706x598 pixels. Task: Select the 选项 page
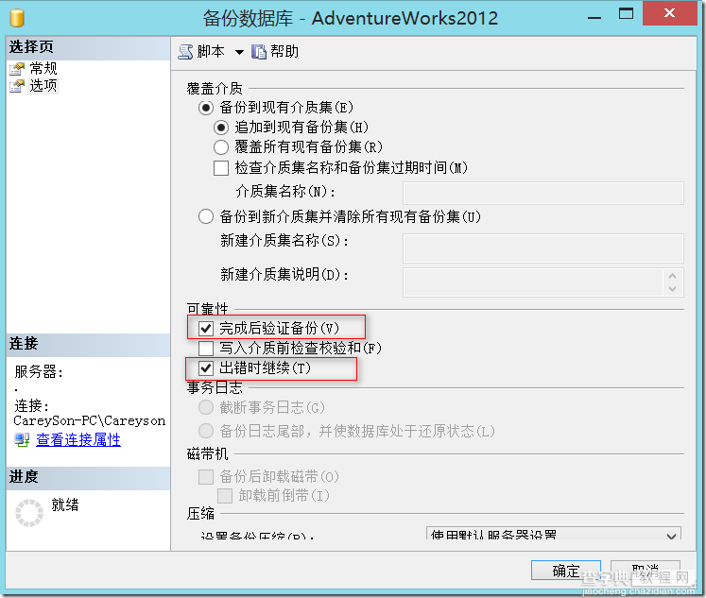(43, 85)
